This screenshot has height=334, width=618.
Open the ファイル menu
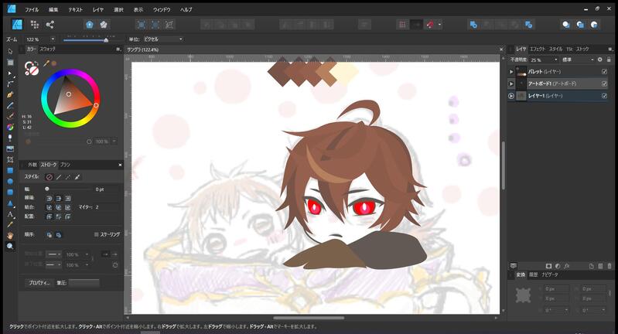click(32, 9)
